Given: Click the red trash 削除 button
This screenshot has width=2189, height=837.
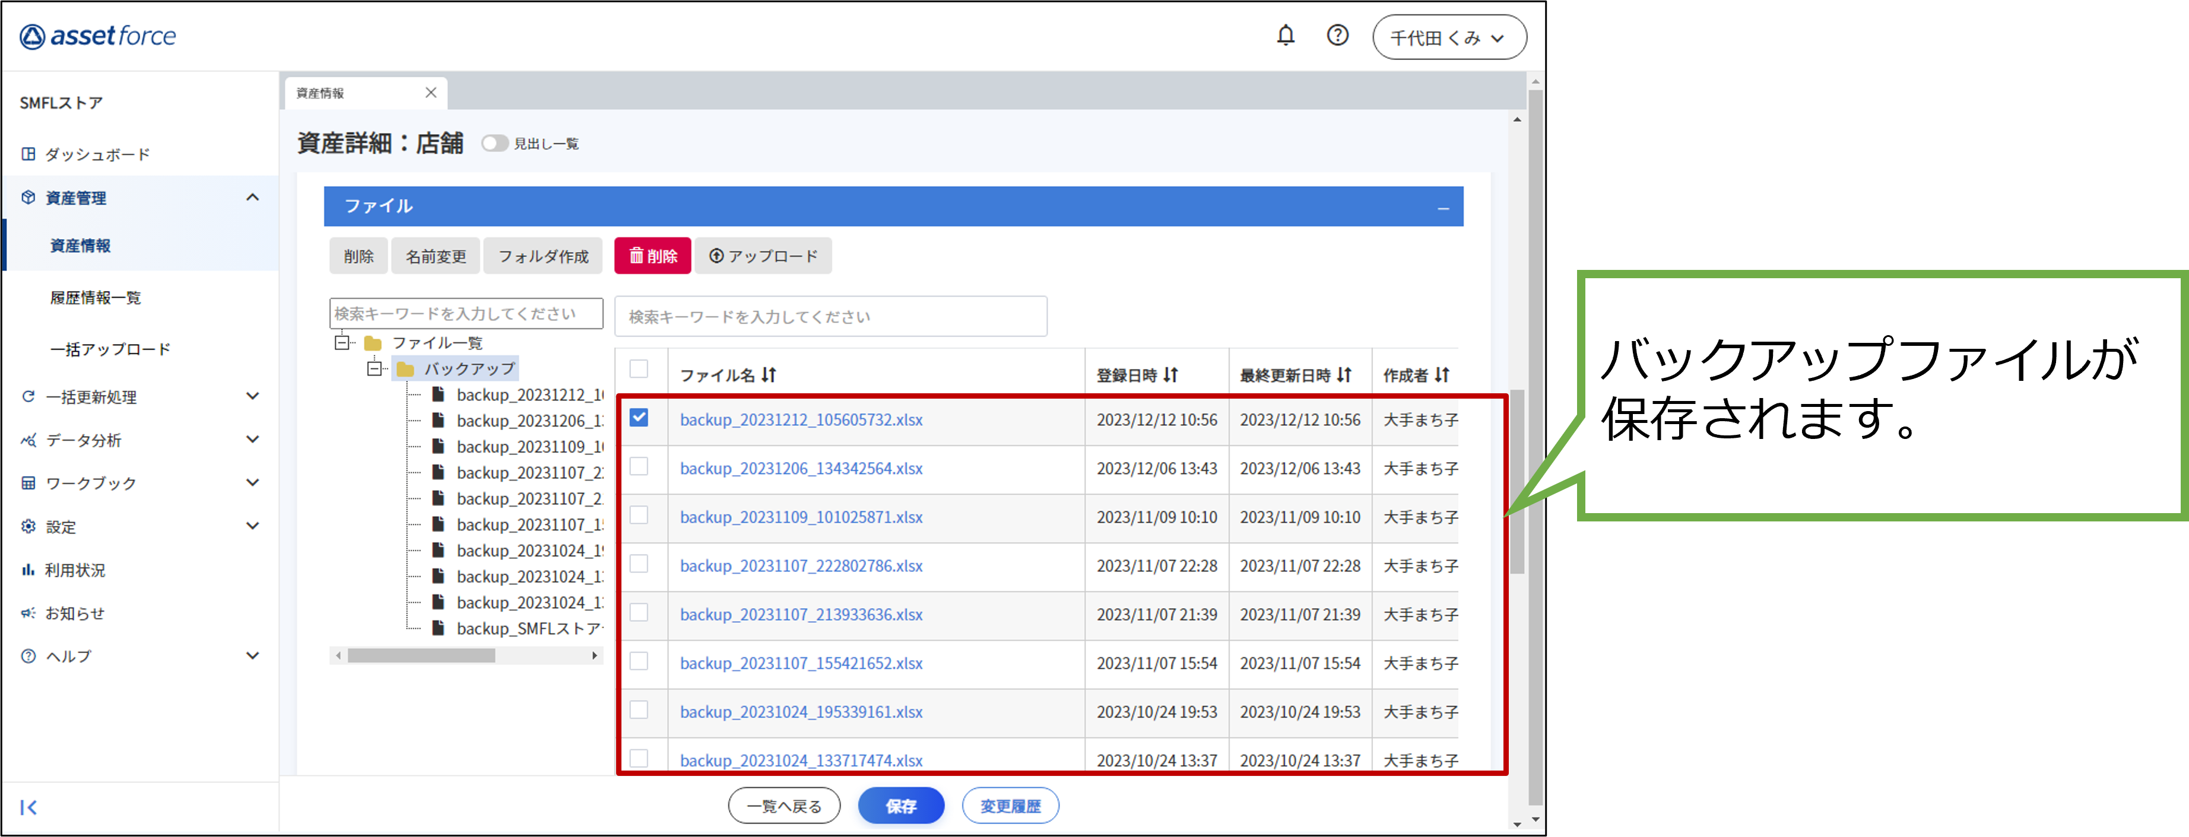Looking at the screenshot, I should pyautogui.click(x=653, y=256).
